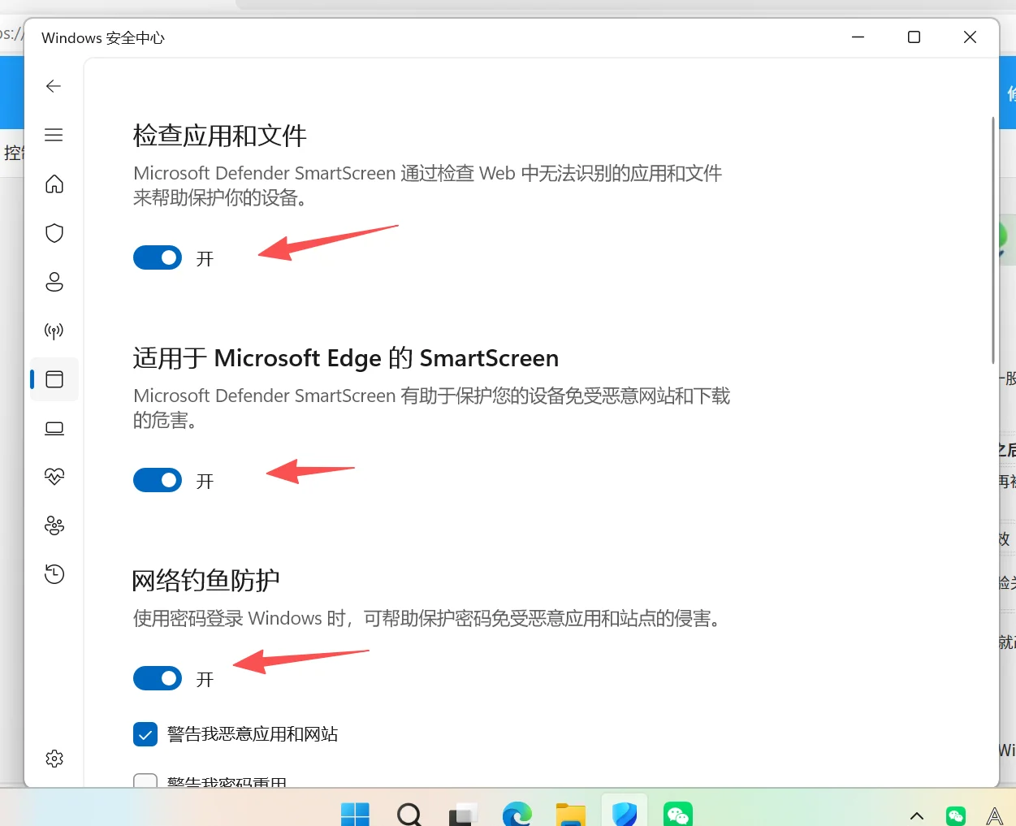Click the 适用于 Microsoft Edge 的 SmartScreen heading

pyautogui.click(x=346, y=358)
